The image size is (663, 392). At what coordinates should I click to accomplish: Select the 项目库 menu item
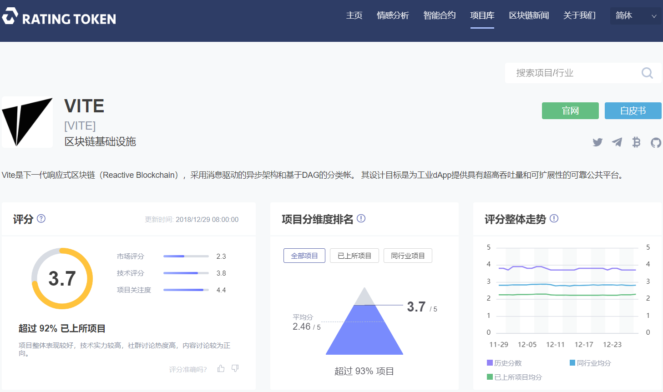tap(482, 15)
